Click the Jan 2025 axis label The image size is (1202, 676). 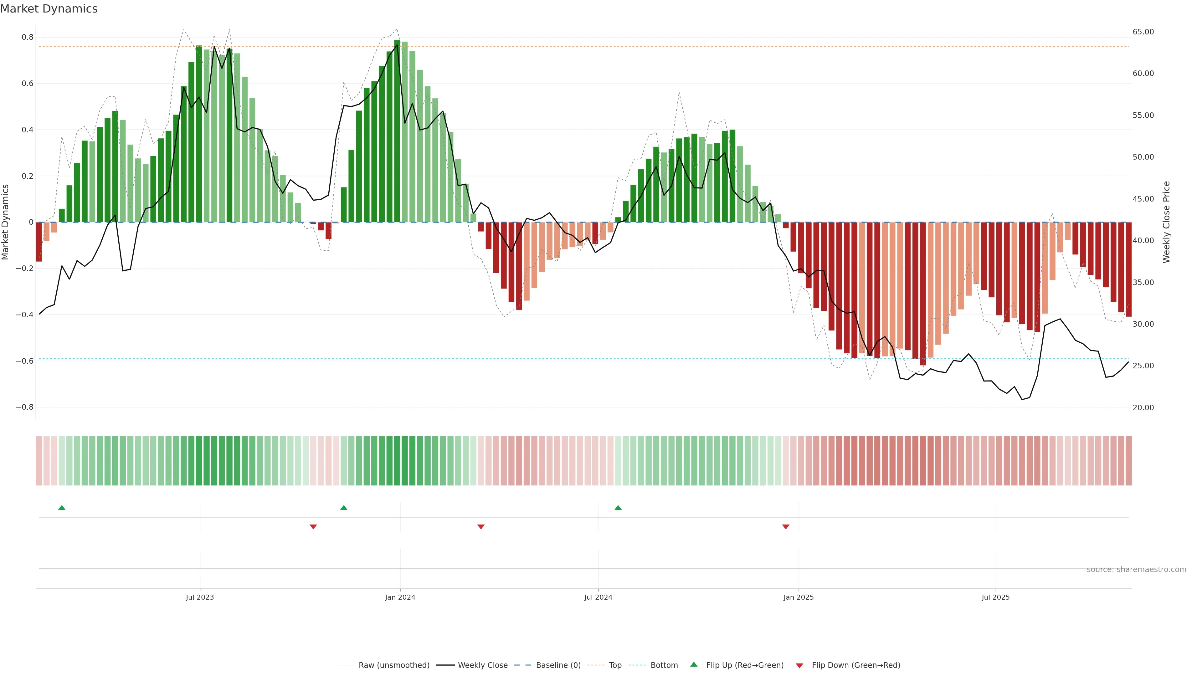click(x=799, y=598)
